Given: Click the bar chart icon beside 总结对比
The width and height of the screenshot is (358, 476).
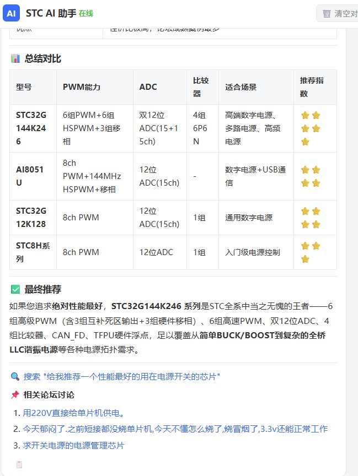Looking at the screenshot, I should point(15,58).
